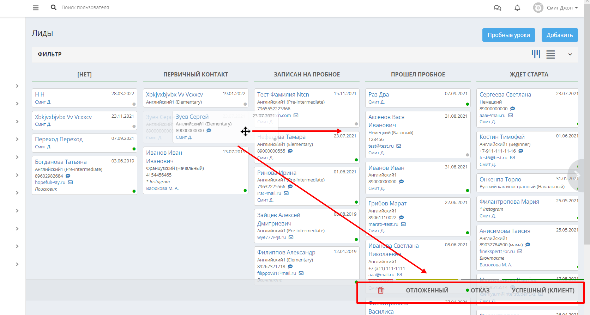This screenshot has width=590, height=315.
Task: Choose the УСПЕШНЫЙ (КЛИЕНТ) drop zone
Action: [543, 290]
